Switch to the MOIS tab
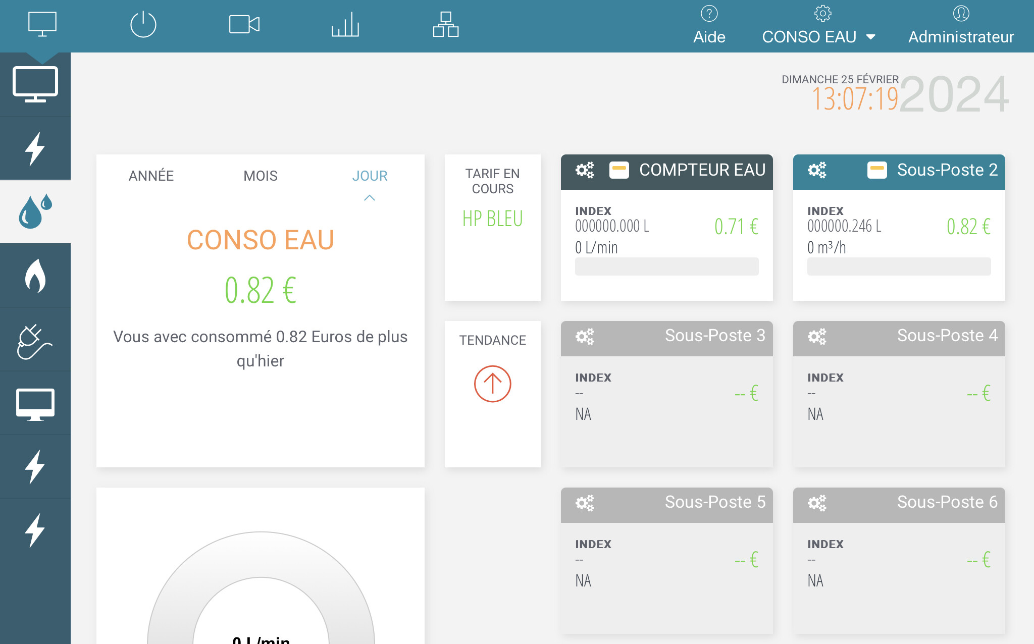Screen dimensions: 1034x644 (261, 176)
